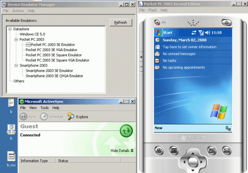
Task: Click the record button on Pocket PC emulator
Action: pos(157,22)
